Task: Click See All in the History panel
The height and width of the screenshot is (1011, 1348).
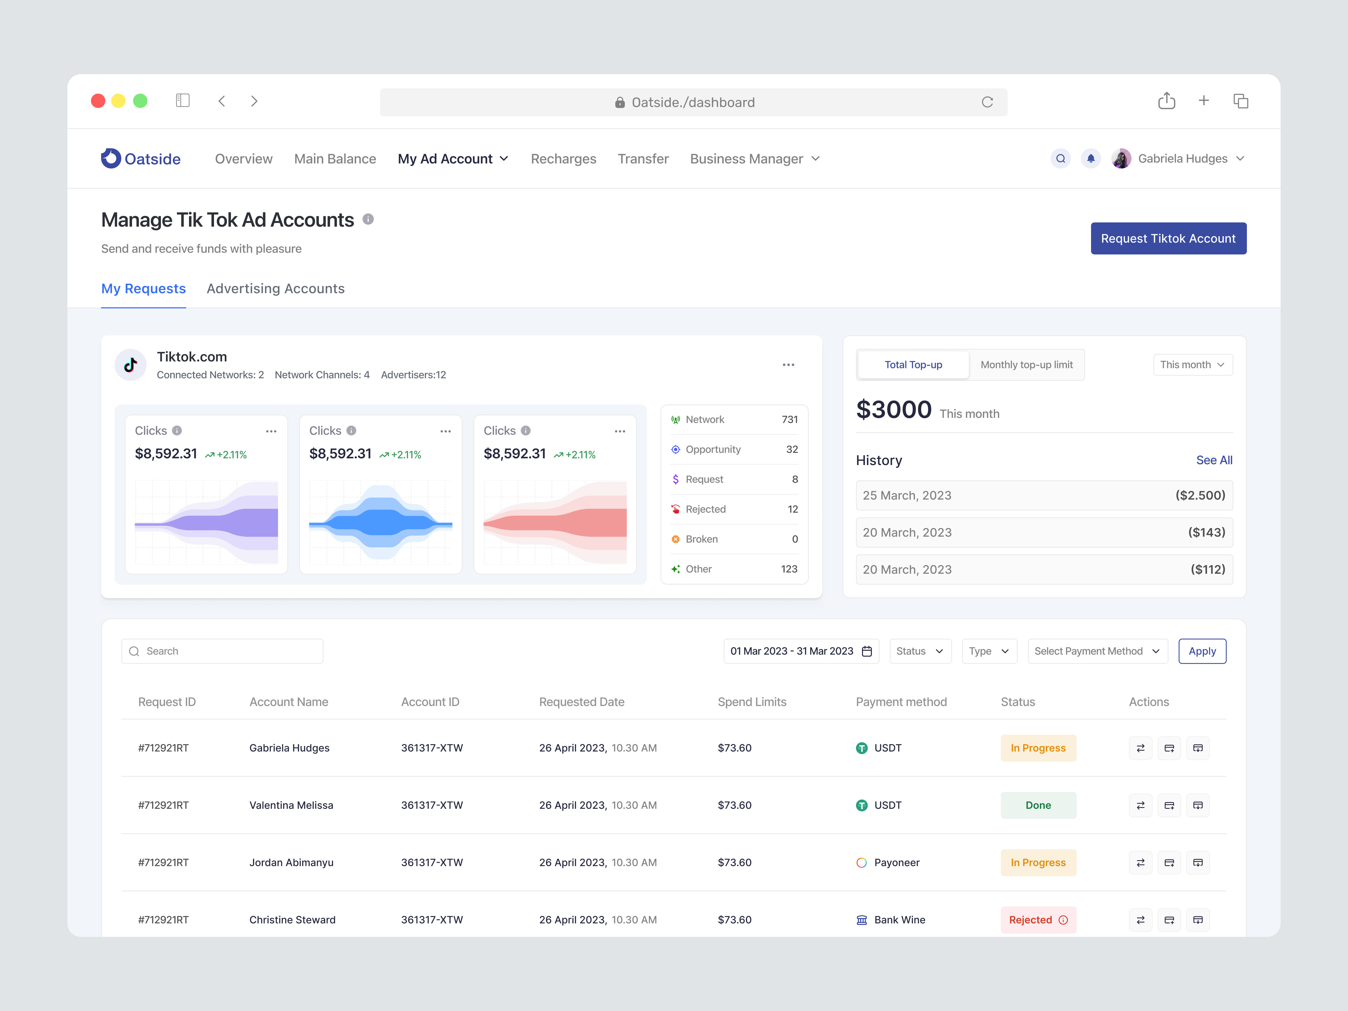Action: pos(1214,460)
